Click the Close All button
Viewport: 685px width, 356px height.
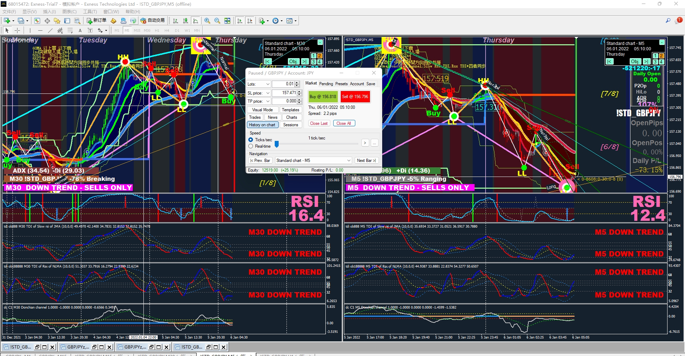344,123
